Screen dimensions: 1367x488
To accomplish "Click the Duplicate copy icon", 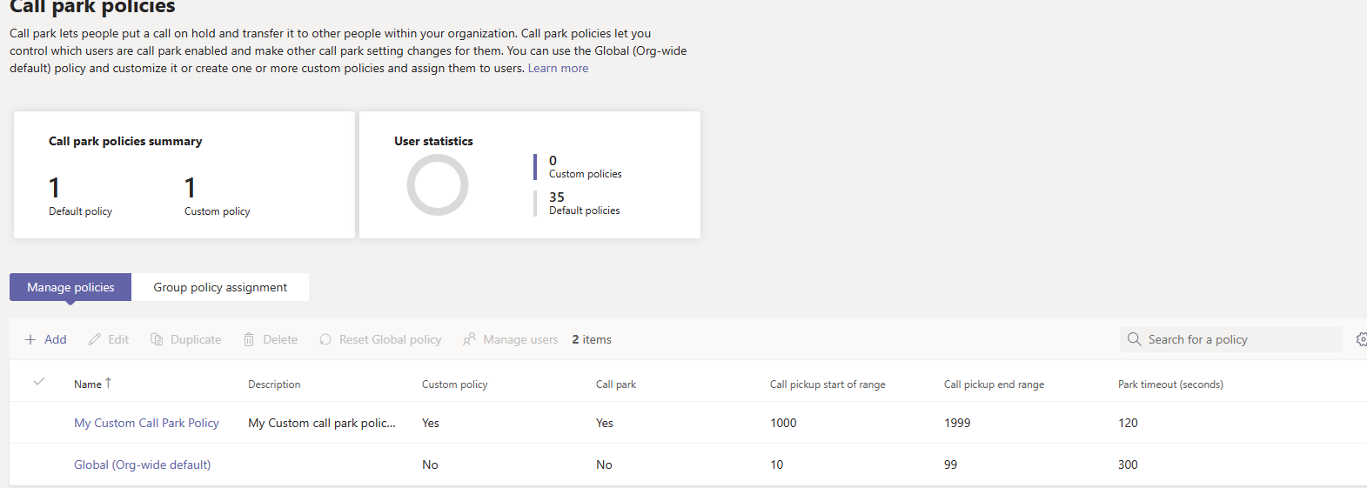I will coord(157,339).
